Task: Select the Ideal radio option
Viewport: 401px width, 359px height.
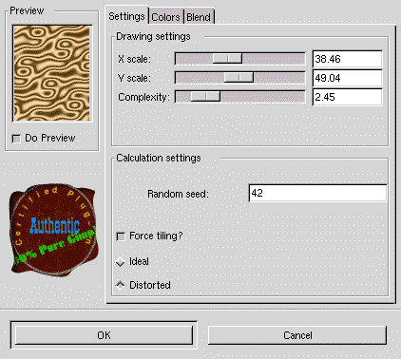Action: [x=121, y=262]
